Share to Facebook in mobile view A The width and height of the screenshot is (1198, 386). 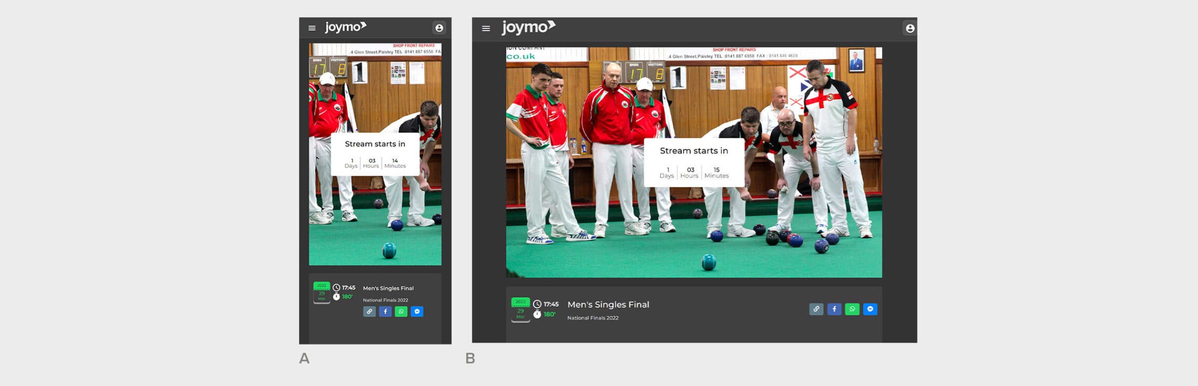(x=385, y=312)
